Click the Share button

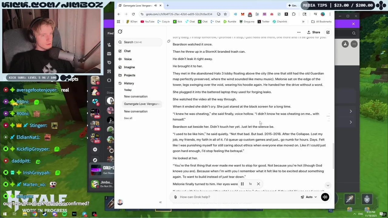point(313,32)
